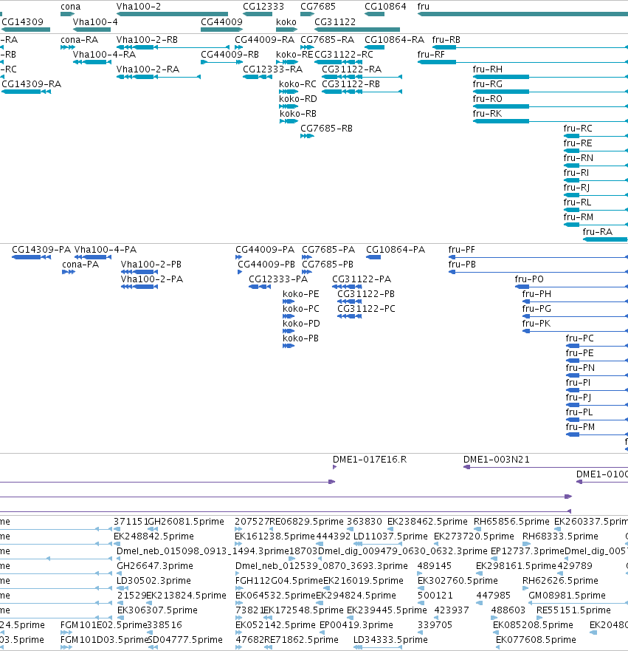
Task: Click transcript koko-RD
Action: click(289, 106)
